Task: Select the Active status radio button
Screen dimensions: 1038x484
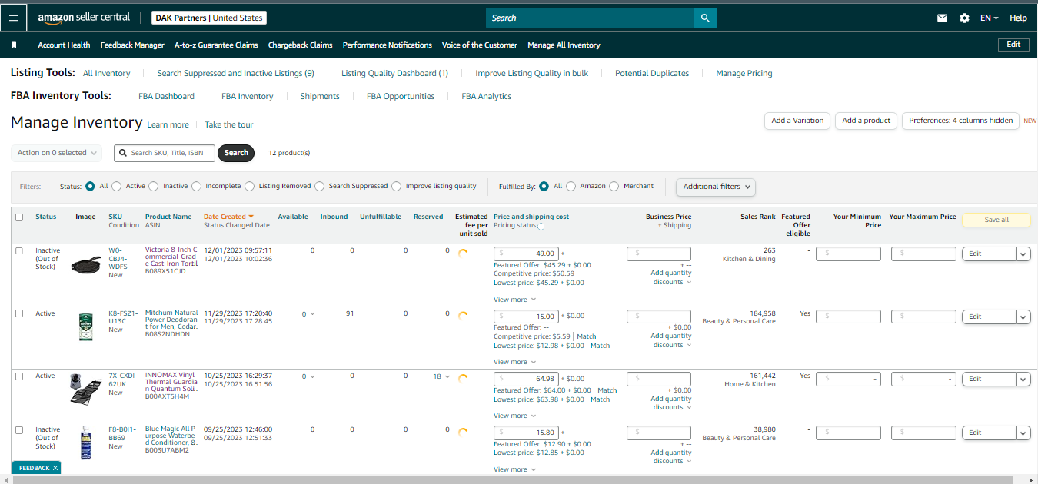Action: pos(116,186)
